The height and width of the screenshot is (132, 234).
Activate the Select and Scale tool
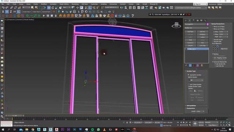(x=57, y=7)
